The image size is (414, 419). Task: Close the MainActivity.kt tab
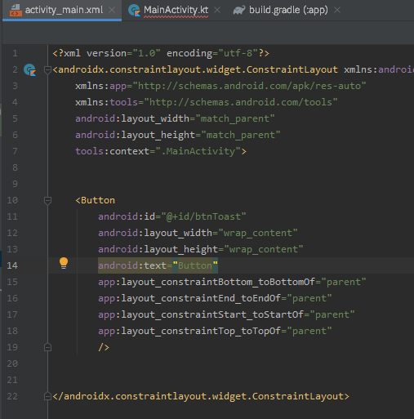(x=217, y=10)
